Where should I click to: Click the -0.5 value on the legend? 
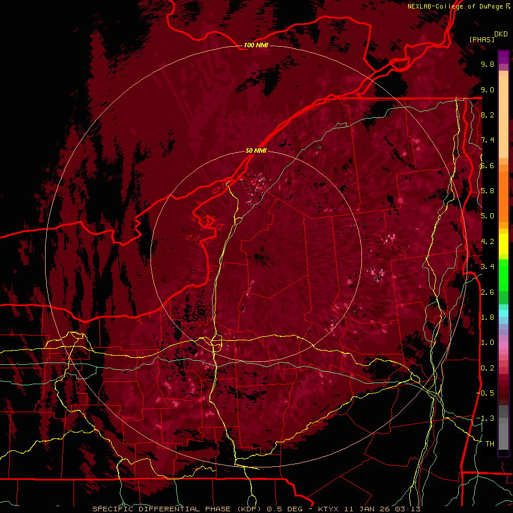coord(486,393)
